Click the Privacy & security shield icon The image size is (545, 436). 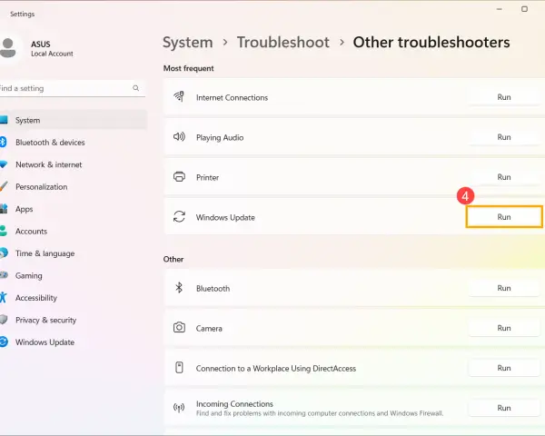point(4,320)
